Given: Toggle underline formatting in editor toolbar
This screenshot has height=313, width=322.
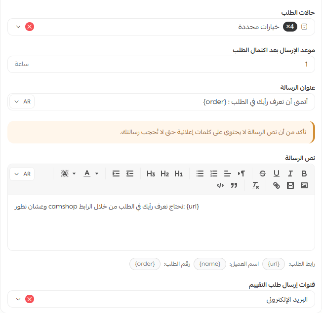Looking at the screenshot, I should [x=277, y=174].
